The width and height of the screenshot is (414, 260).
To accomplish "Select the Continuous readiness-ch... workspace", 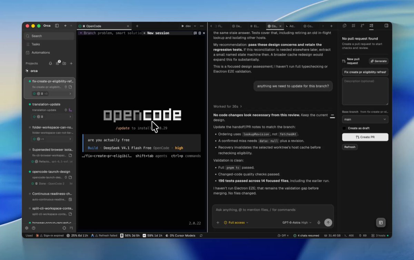I will tap(49, 196).
